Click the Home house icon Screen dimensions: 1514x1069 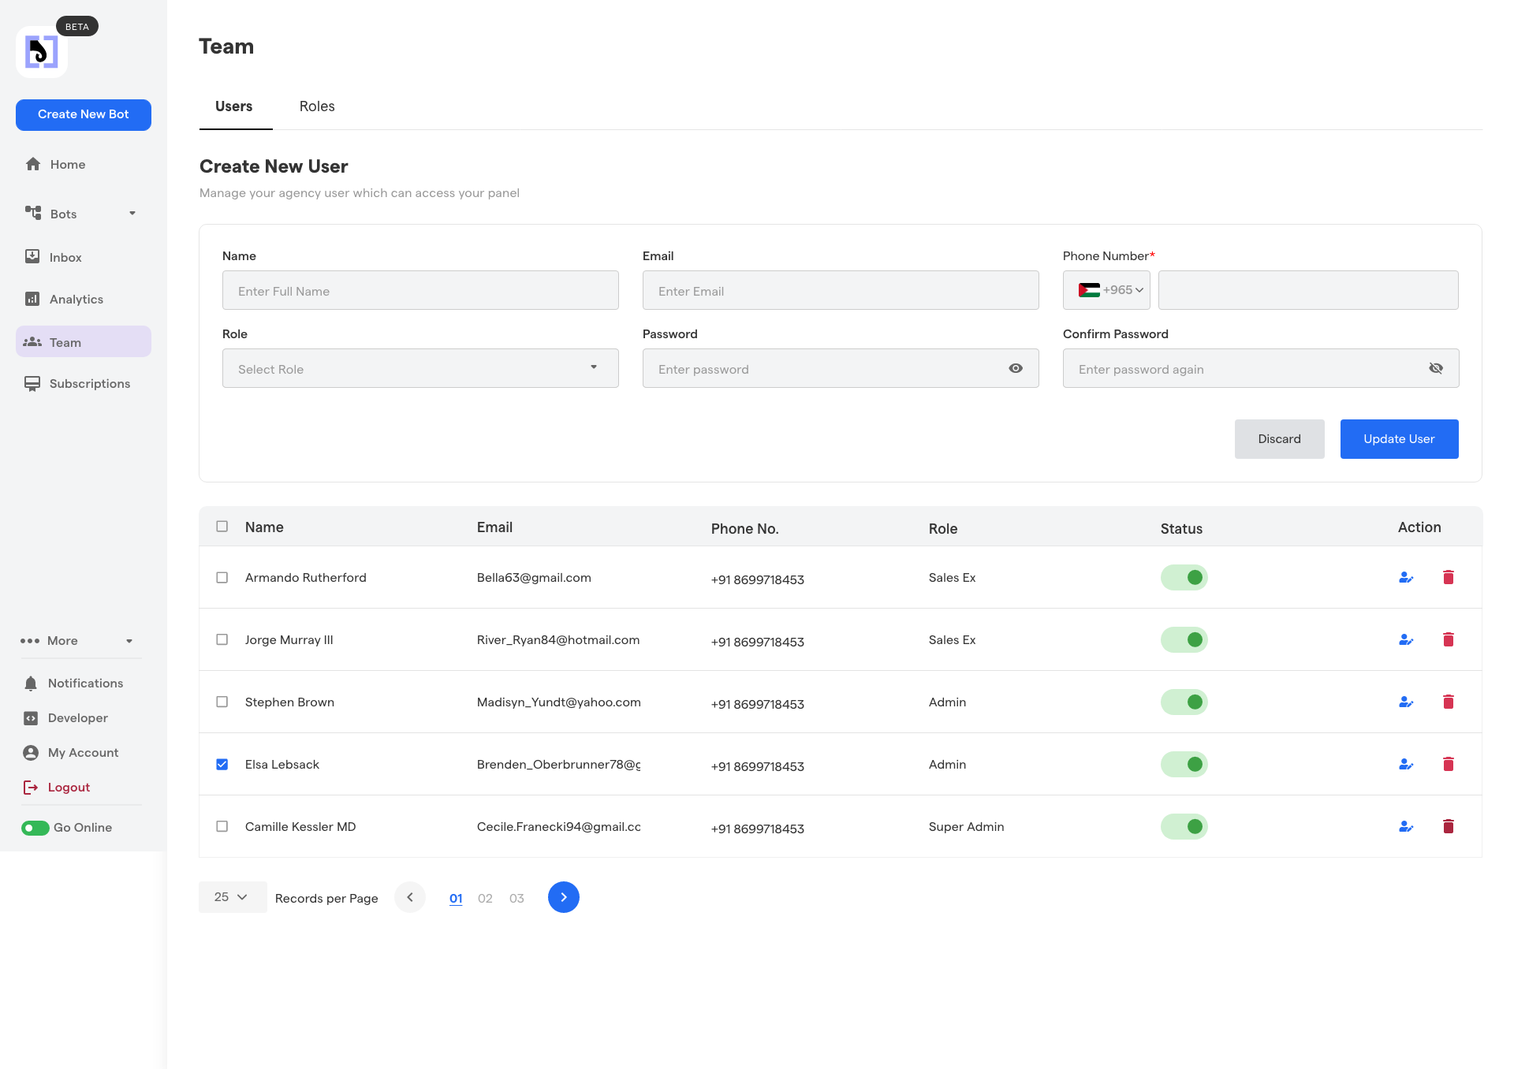click(33, 164)
